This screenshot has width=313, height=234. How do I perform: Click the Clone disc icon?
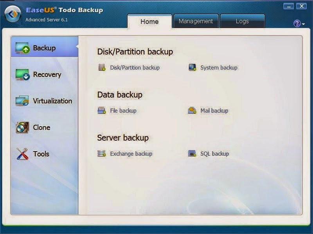coord(22,127)
